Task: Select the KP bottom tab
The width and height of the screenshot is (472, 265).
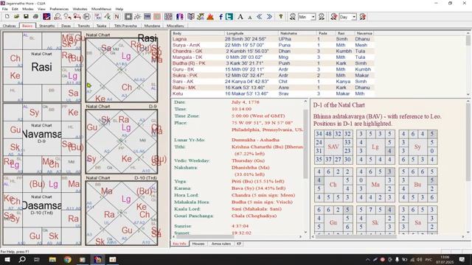Action: coord(239,244)
